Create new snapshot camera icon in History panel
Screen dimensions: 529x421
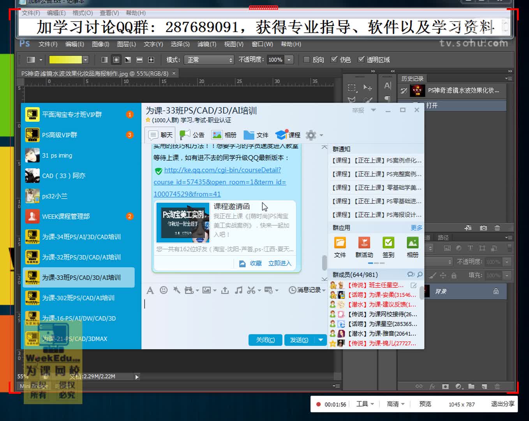coord(483,228)
